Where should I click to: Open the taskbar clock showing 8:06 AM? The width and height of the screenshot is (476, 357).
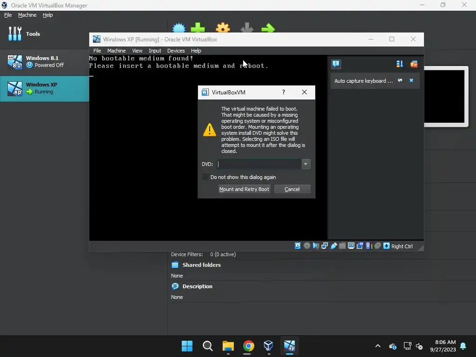point(443,346)
